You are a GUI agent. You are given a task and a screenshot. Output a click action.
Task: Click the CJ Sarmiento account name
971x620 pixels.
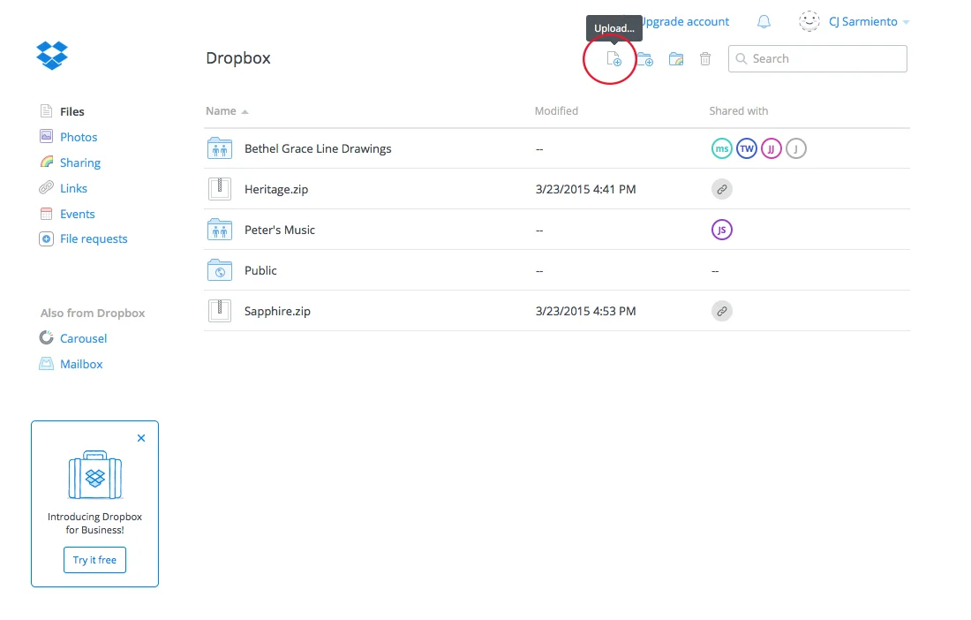863,22
